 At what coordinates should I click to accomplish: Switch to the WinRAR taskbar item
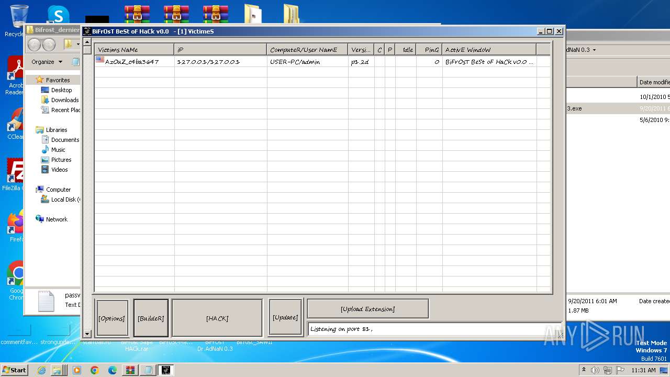click(x=130, y=370)
